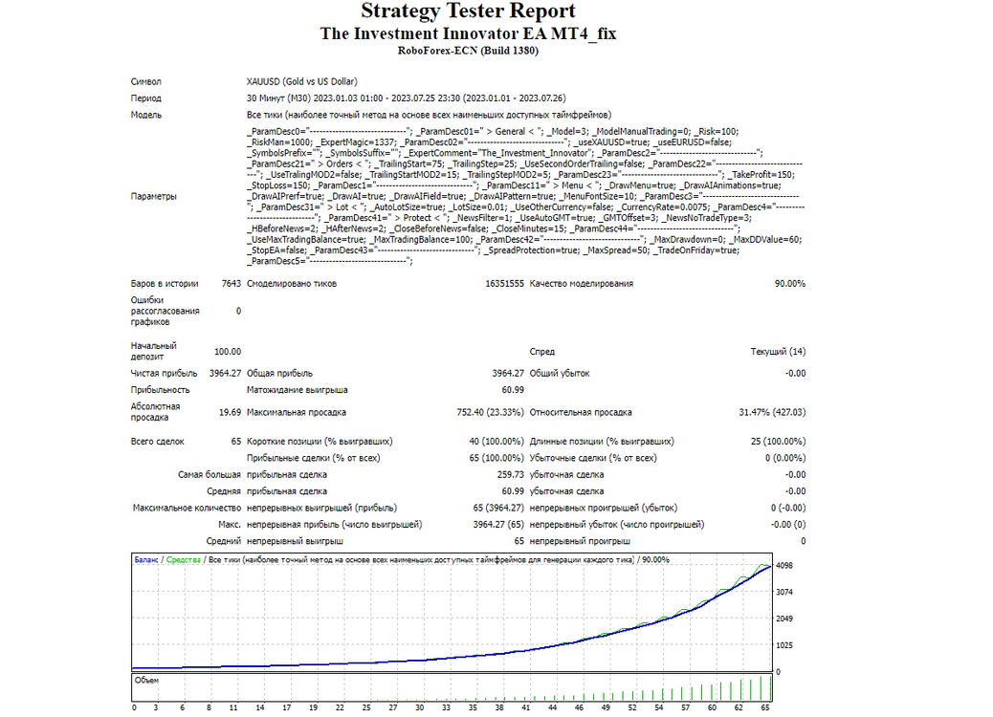The image size is (993, 717).
Task: Click the "Баланс" chart legend label
Action: coord(146,560)
